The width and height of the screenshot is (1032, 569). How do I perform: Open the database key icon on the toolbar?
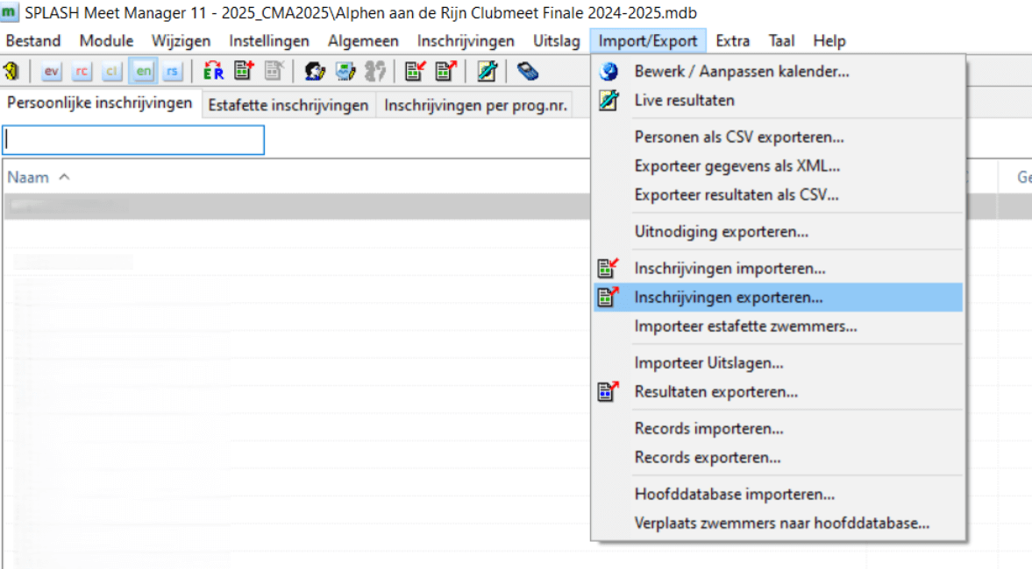(12, 71)
